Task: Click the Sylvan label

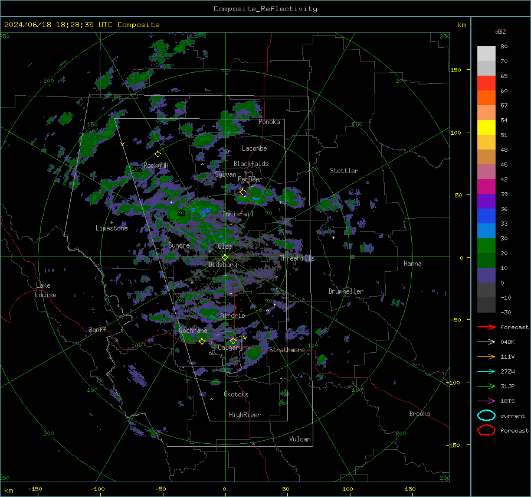Action: pyautogui.click(x=225, y=174)
